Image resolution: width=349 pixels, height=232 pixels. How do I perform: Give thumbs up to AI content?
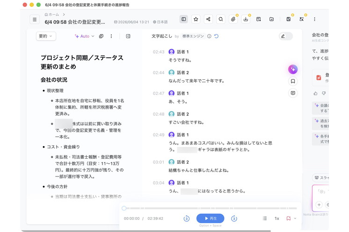click(x=315, y=93)
